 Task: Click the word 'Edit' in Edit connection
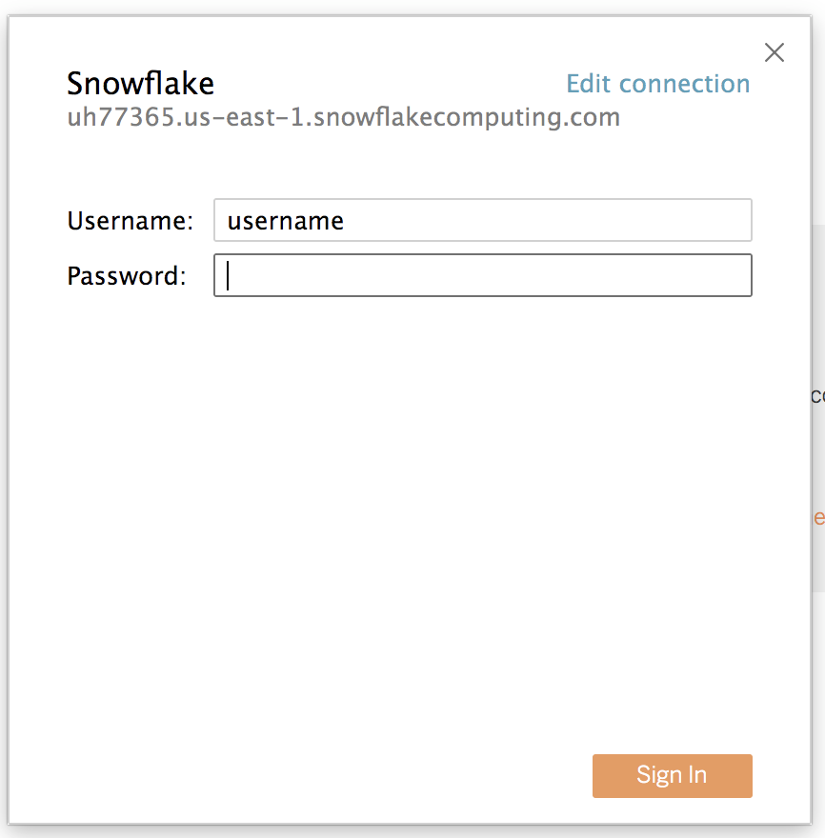click(x=588, y=84)
